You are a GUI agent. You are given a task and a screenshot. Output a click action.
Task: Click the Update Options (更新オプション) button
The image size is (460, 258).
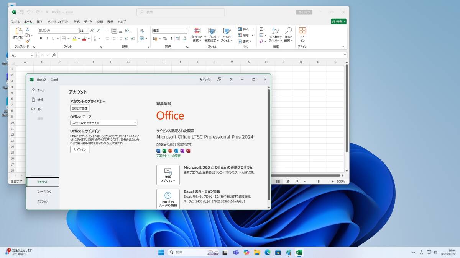[168, 175]
